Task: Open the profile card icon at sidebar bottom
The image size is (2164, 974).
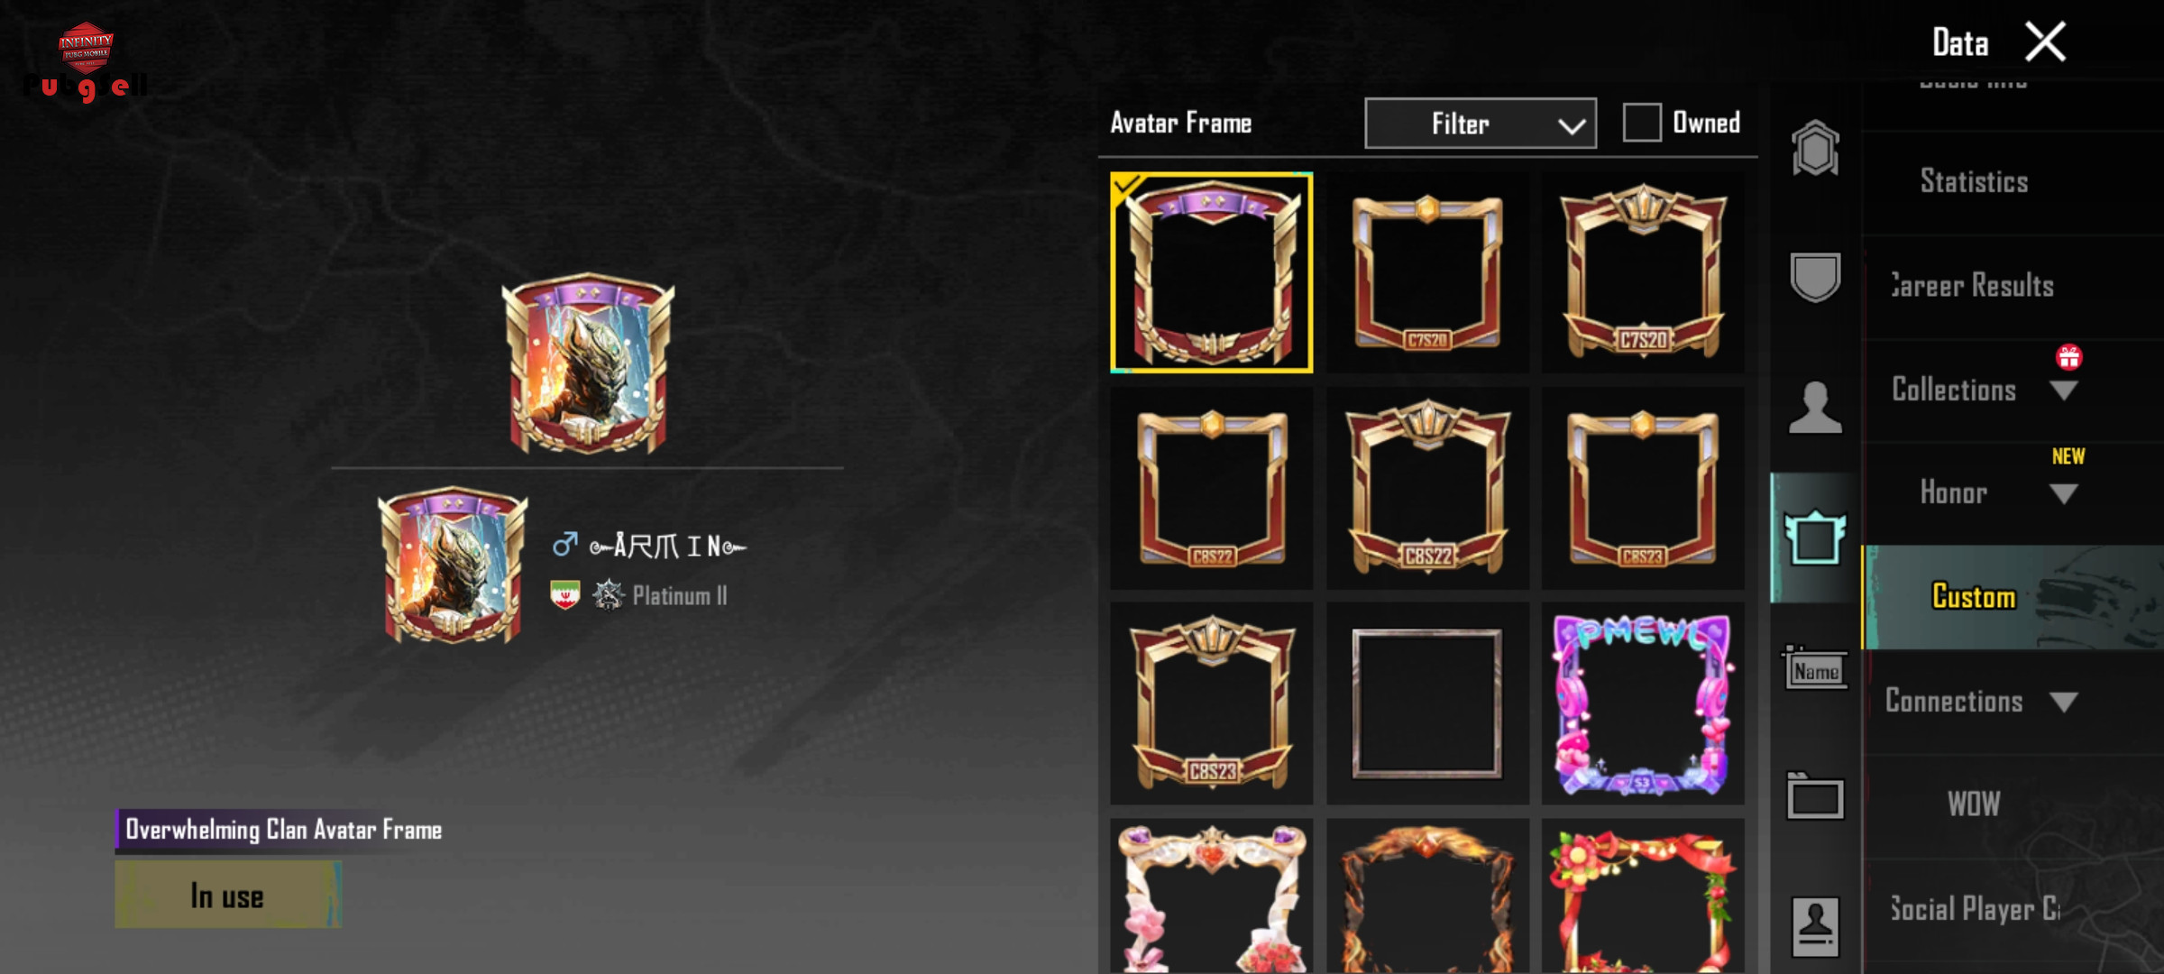Action: tap(1815, 927)
